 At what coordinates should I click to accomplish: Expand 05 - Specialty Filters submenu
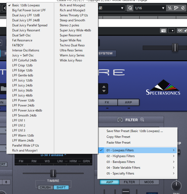pos(138,173)
